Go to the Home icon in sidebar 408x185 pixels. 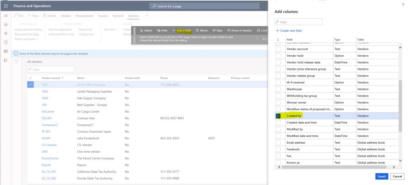6,25
